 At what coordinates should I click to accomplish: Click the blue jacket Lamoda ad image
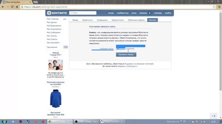55,99
